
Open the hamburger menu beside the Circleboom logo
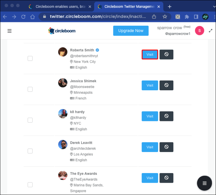click(x=9, y=31)
